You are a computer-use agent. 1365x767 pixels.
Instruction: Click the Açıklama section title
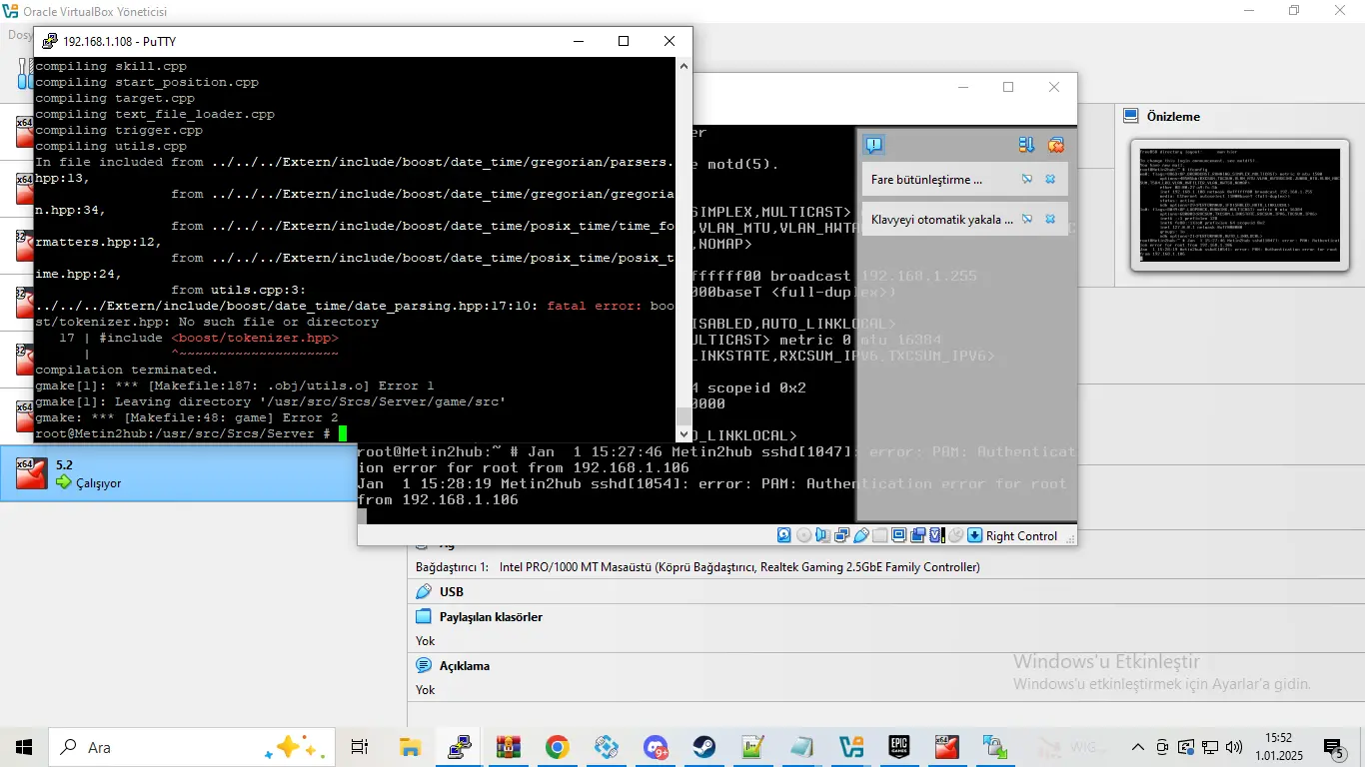tap(464, 666)
